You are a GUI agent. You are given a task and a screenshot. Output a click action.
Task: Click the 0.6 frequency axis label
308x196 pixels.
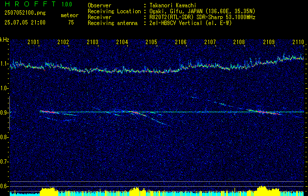4,186
